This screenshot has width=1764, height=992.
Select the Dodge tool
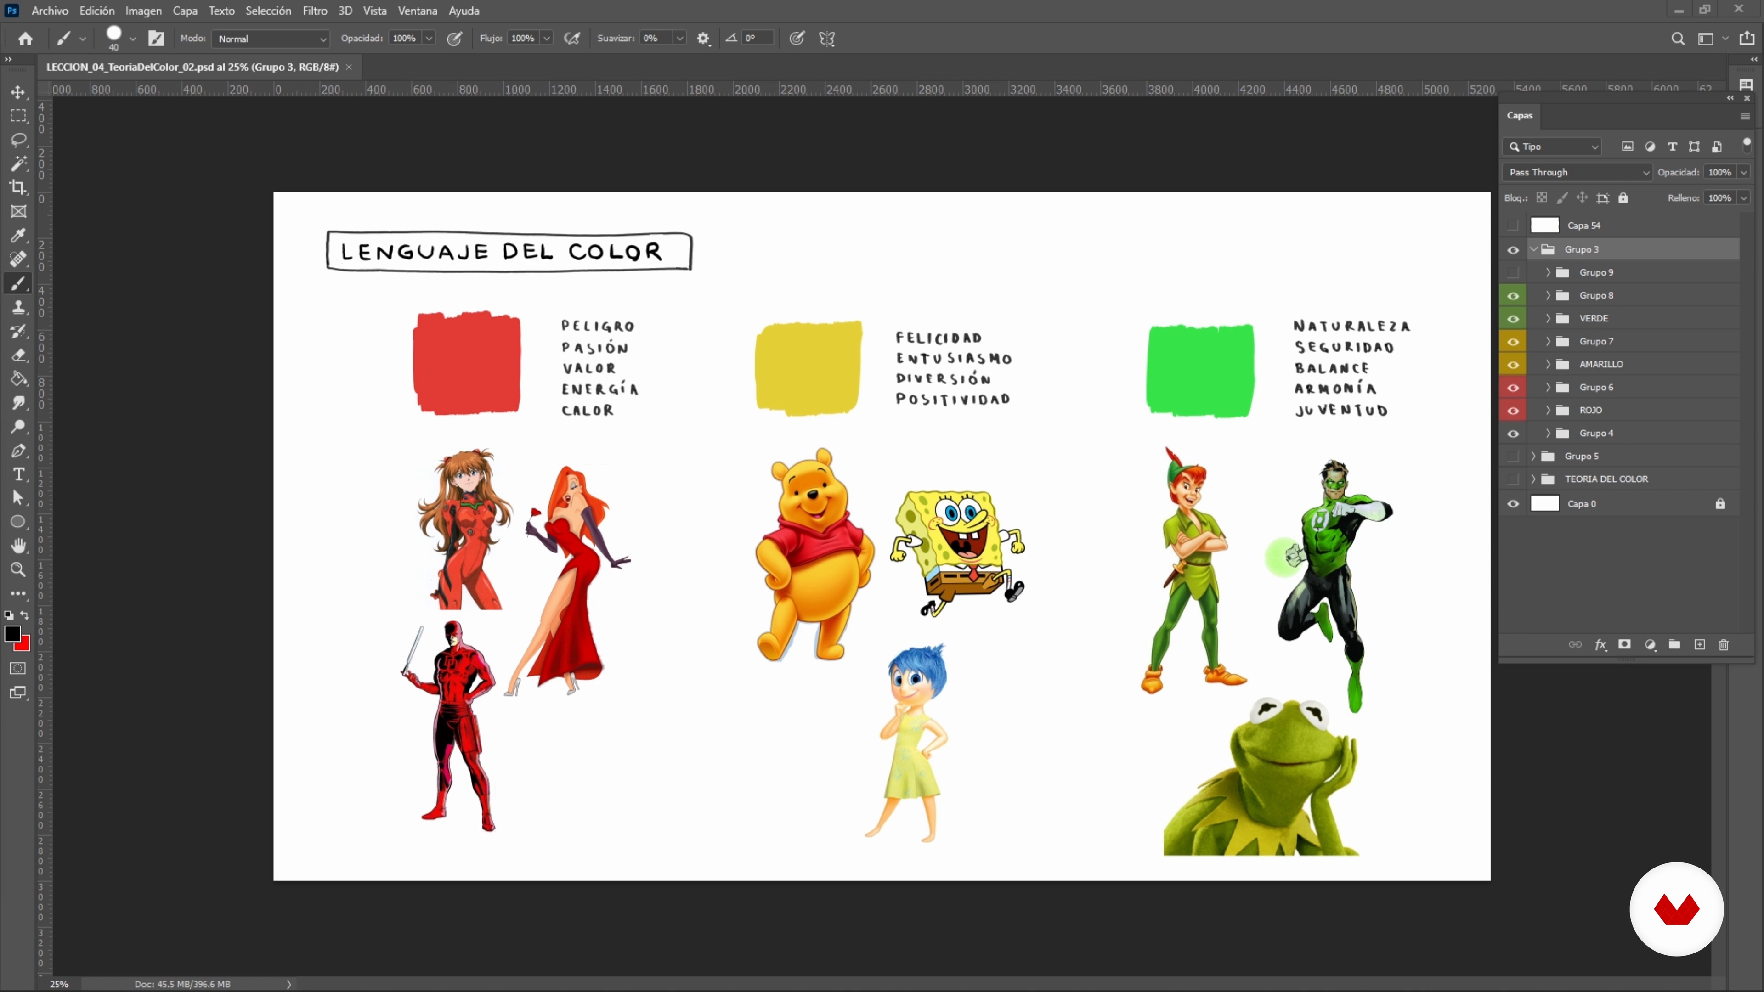pos(18,427)
